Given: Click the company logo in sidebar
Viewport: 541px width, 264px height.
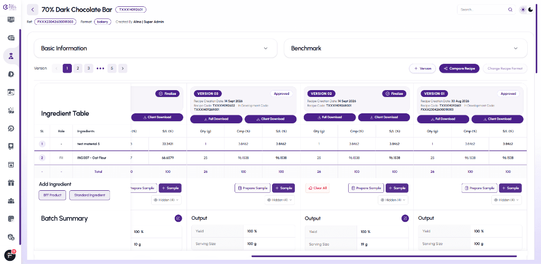Looking at the screenshot, I should click(x=8, y=8).
